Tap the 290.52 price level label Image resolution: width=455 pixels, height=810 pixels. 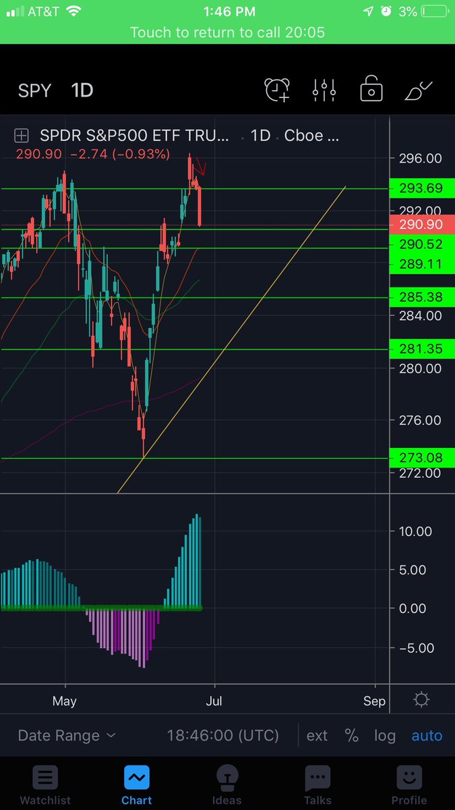[x=422, y=244]
